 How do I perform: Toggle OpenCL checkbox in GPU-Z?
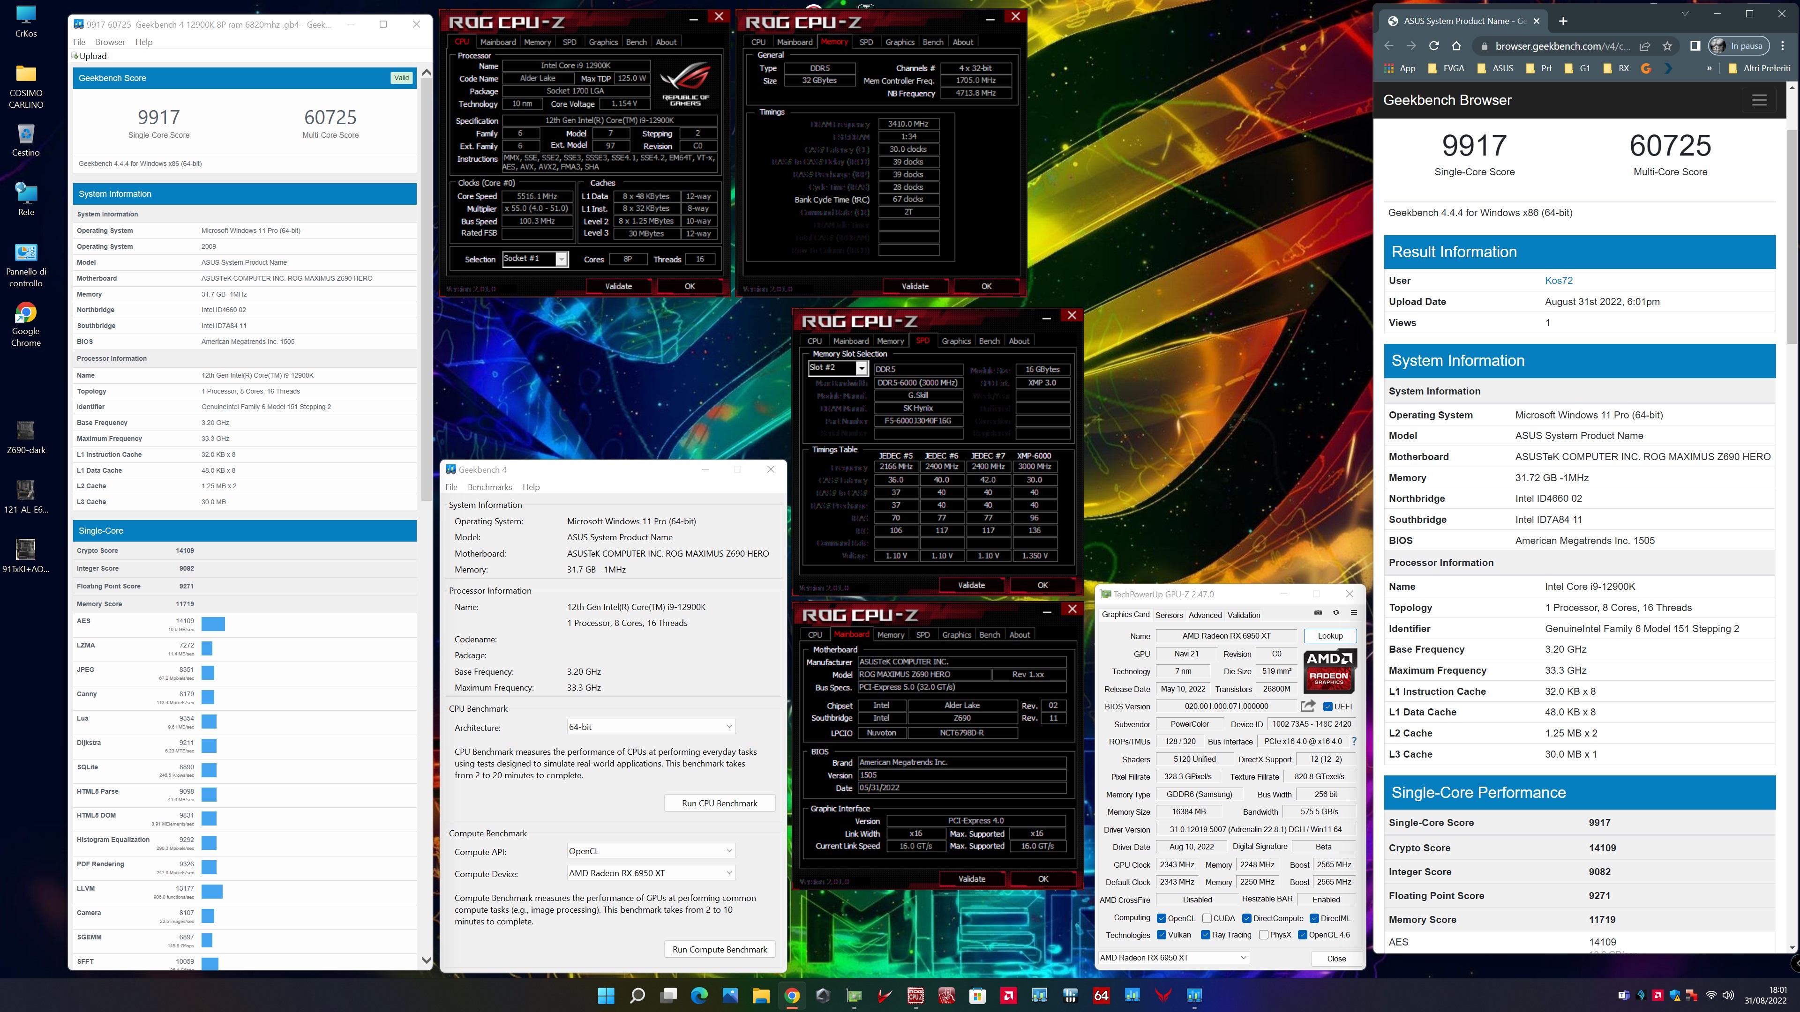tap(1162, 918)
